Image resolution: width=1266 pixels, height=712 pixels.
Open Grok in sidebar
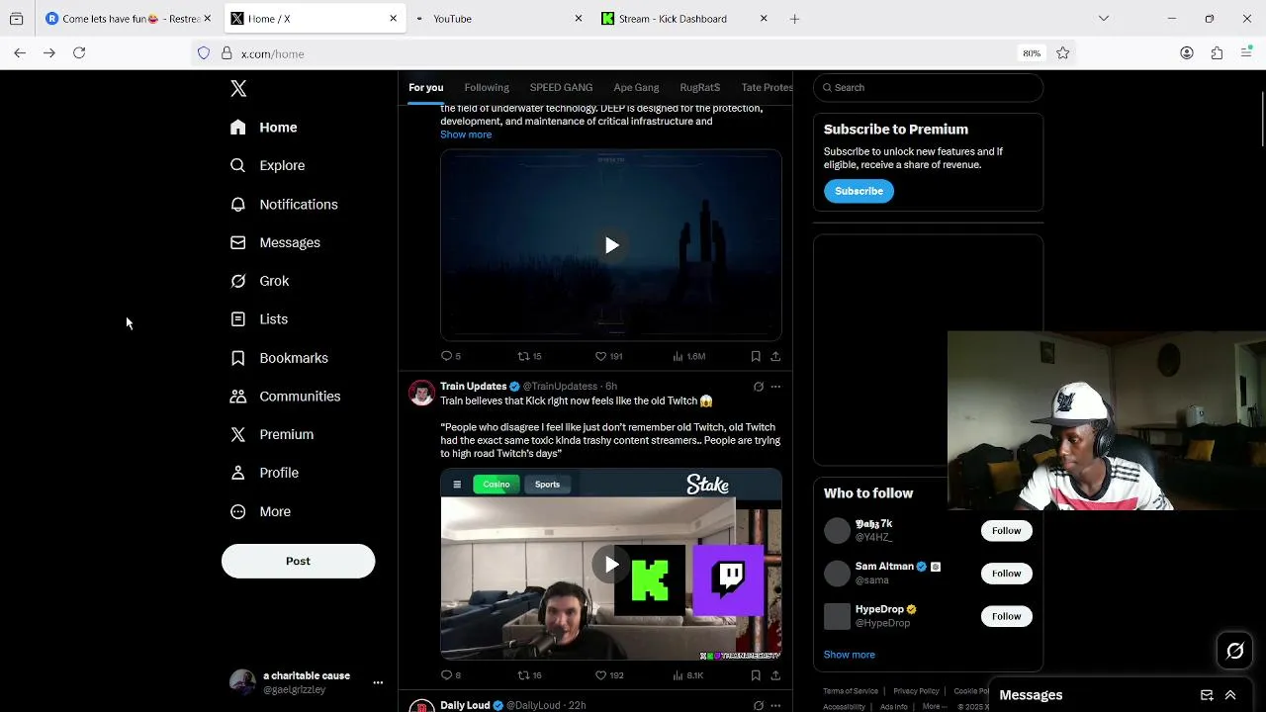click(x=259, y=282)
